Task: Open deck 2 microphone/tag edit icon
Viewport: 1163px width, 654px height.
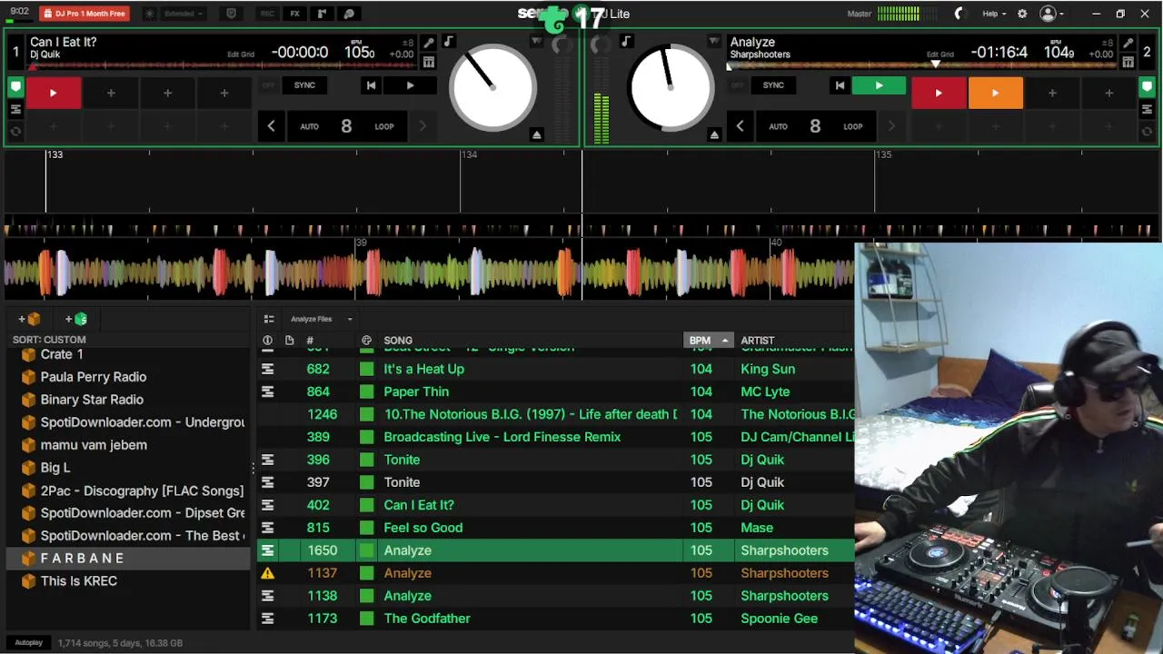Action: click(x=1128, y=43)
